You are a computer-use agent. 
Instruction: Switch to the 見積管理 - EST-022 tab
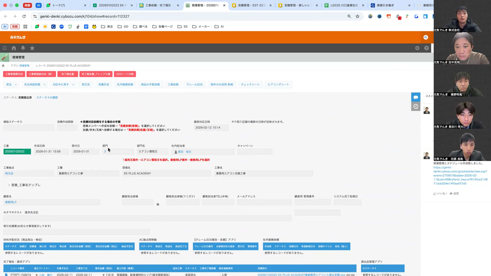(252, 5)
